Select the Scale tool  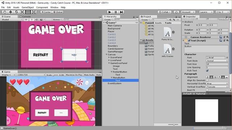[22, 12]
